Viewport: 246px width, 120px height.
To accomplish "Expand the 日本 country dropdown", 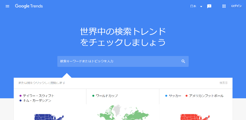I will [197, 6].
